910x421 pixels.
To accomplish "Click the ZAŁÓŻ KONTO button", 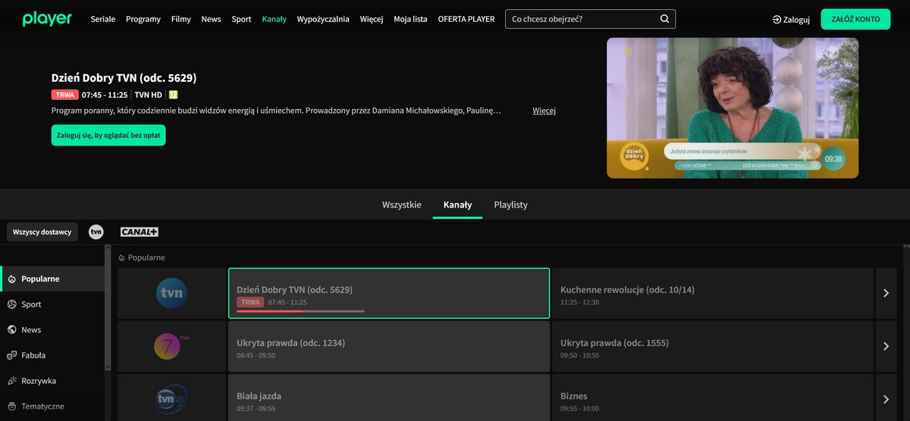I will coord(855,19).
